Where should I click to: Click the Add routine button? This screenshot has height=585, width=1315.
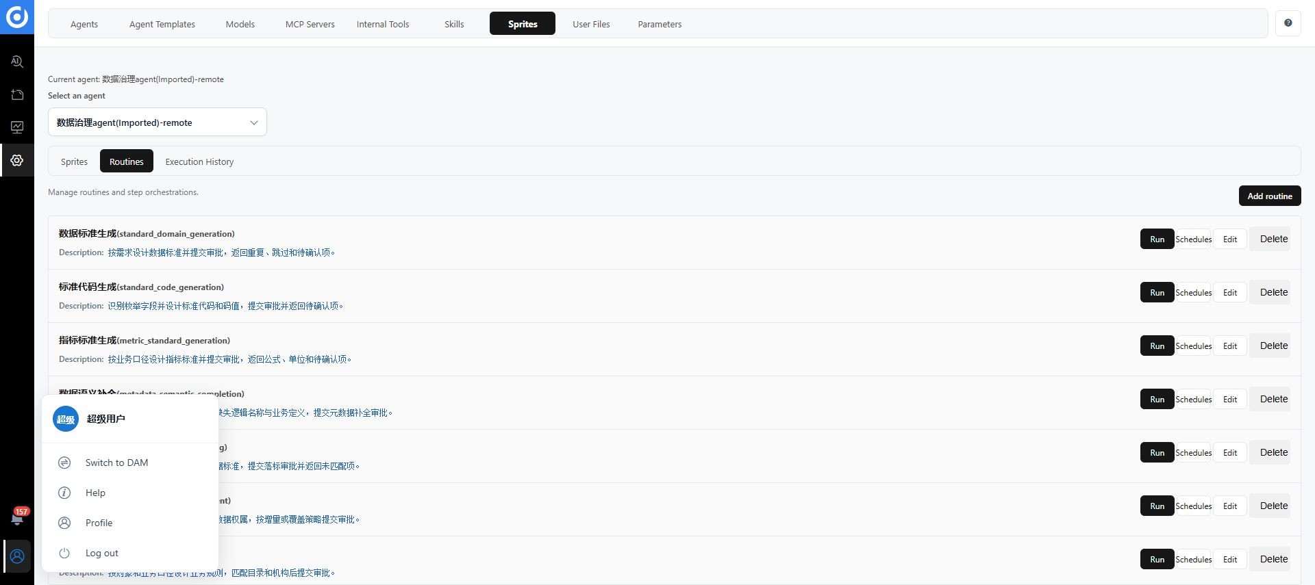pyautogui.click(x=1270, y=196)
